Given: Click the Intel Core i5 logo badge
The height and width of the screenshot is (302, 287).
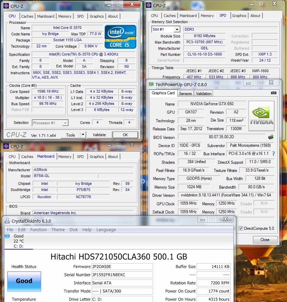Looking at the screenshot, I should [120, 36].
